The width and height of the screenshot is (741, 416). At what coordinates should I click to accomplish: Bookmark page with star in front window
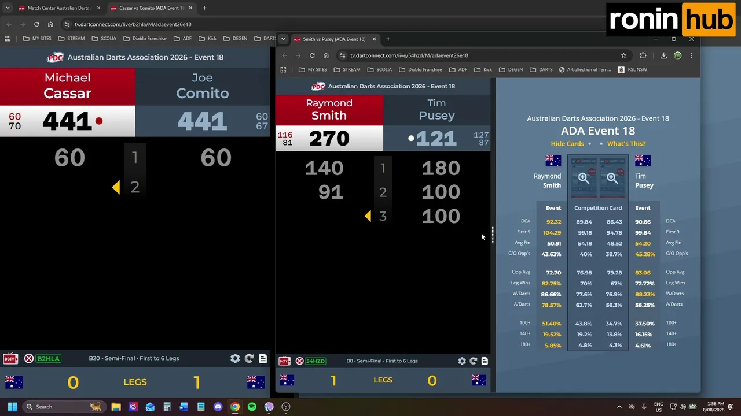tap(623, 55)
